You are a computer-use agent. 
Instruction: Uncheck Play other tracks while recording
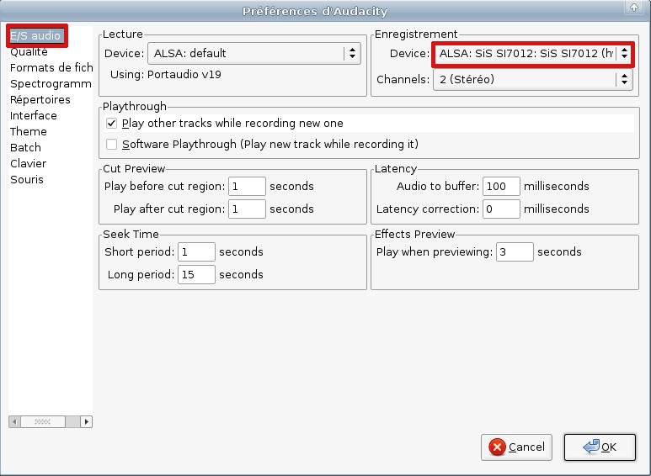tap(112, 124)
